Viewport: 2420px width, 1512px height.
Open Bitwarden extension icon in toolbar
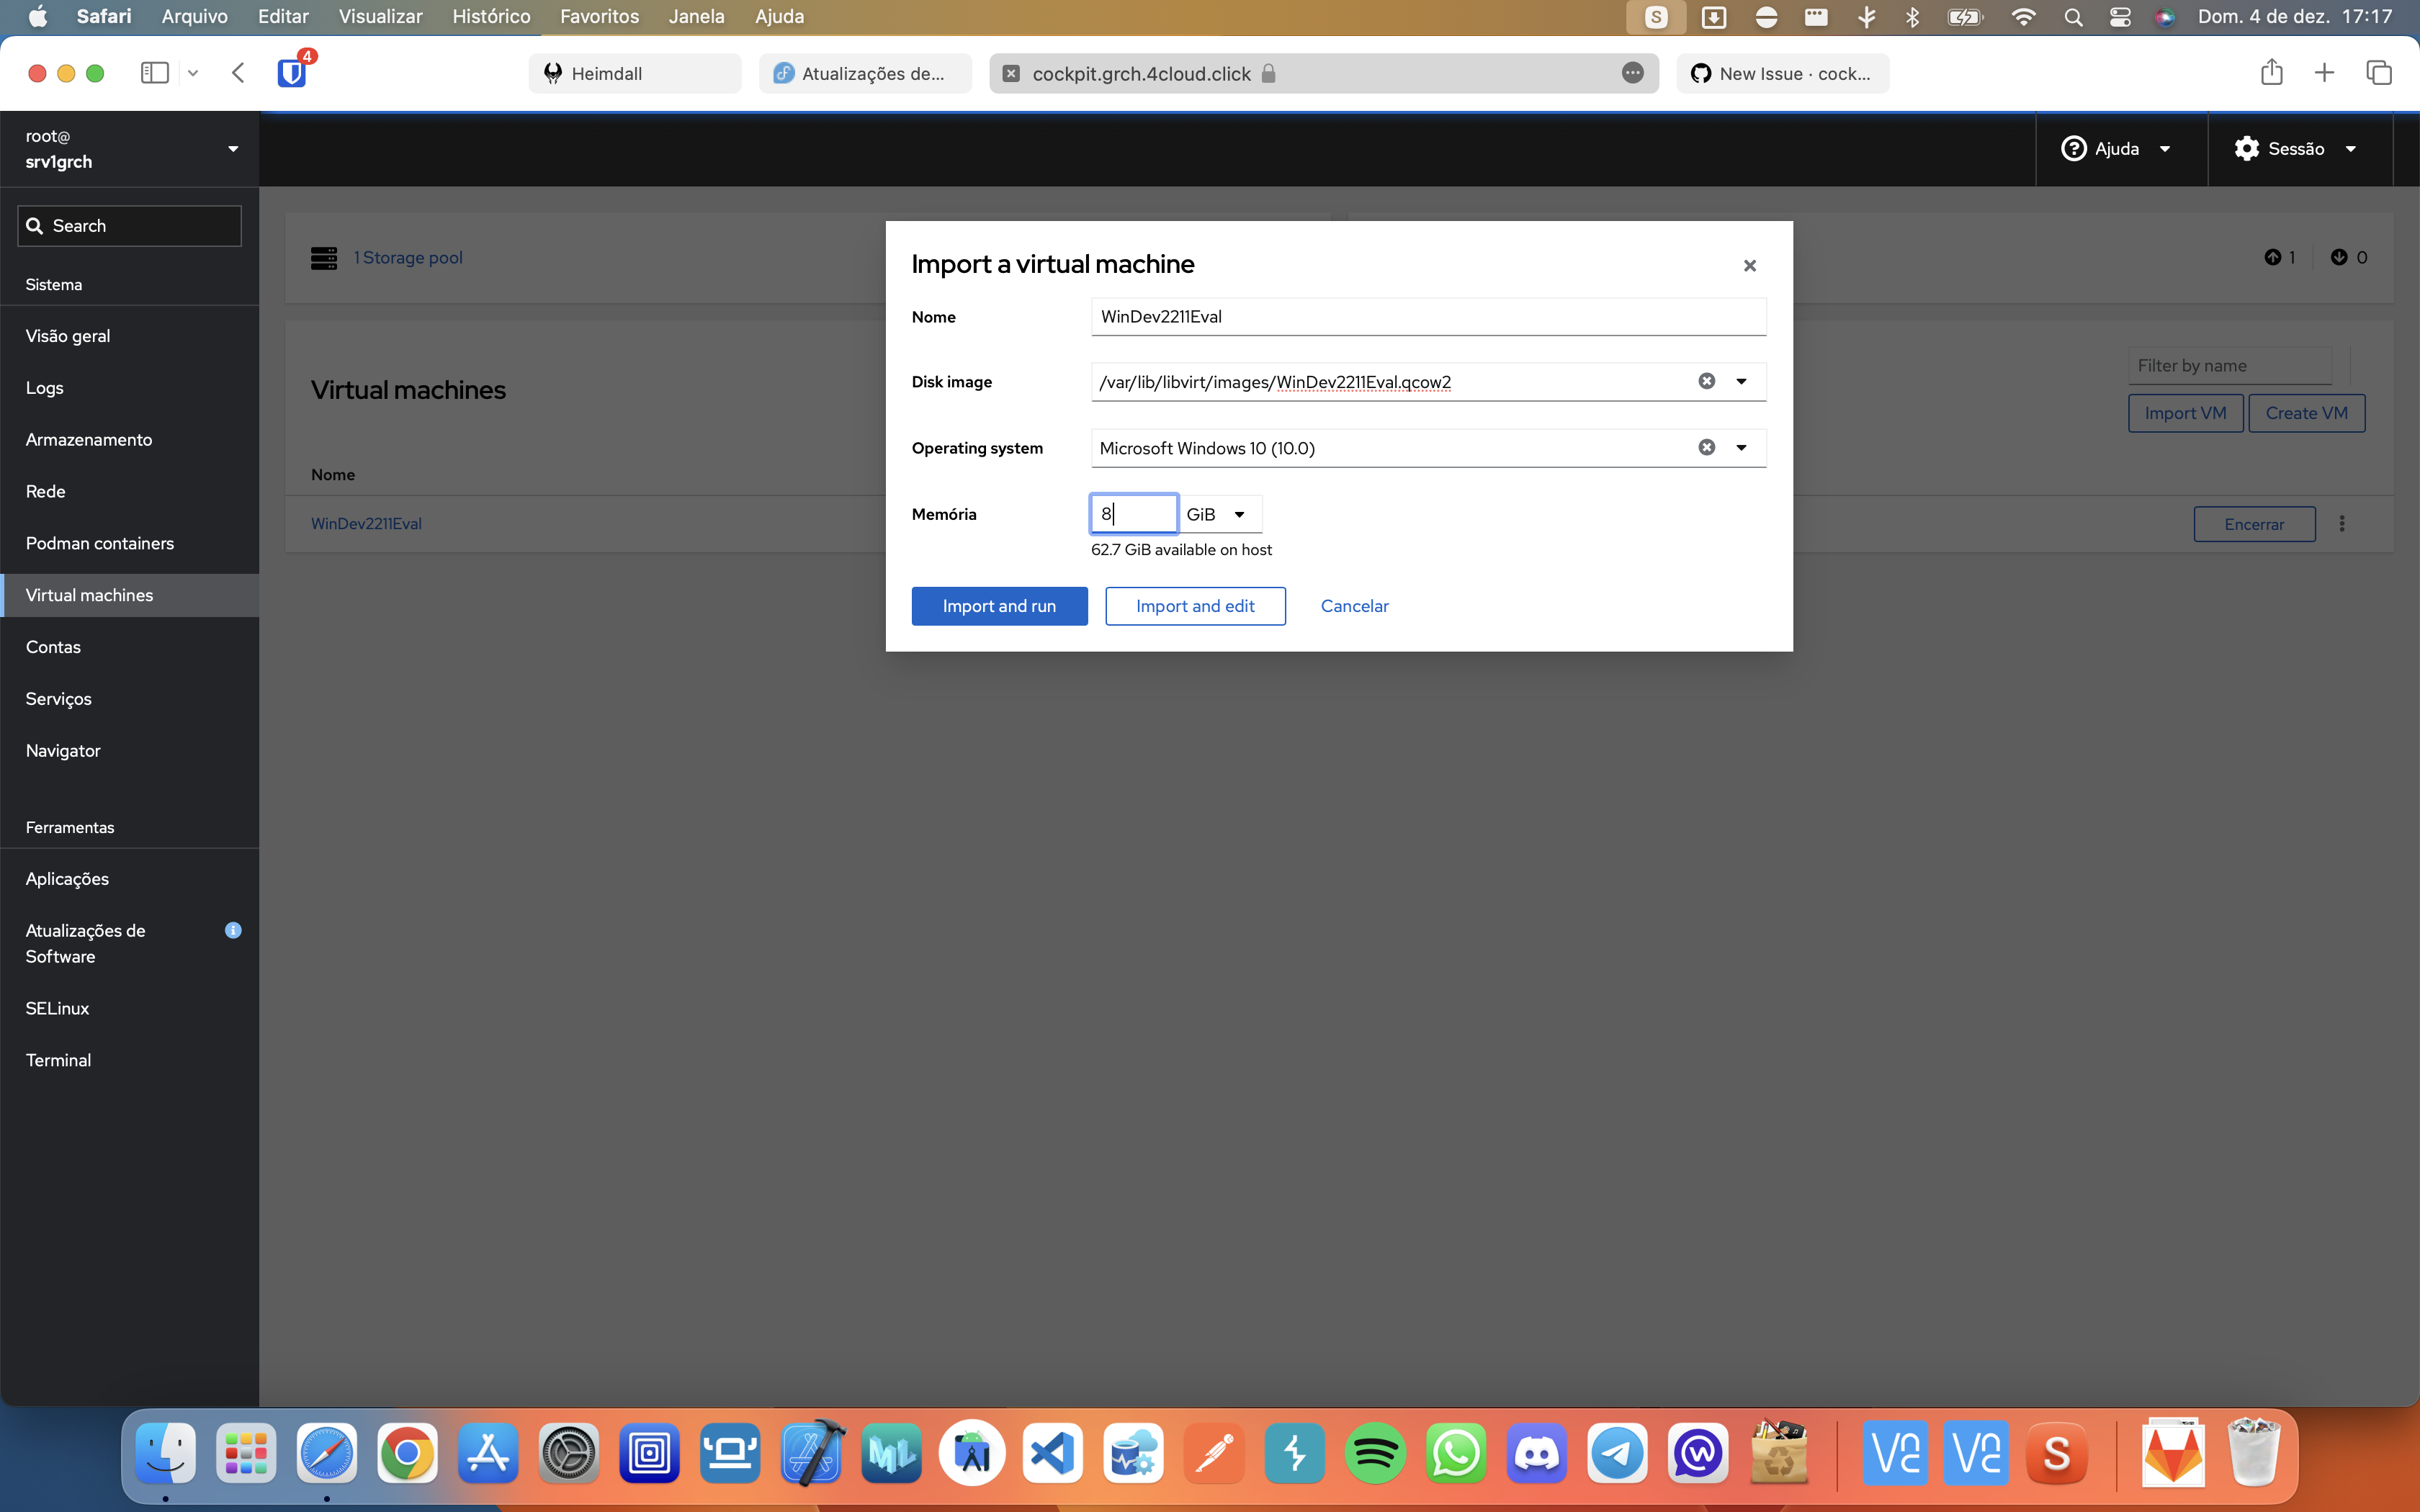tap(292, 73)
